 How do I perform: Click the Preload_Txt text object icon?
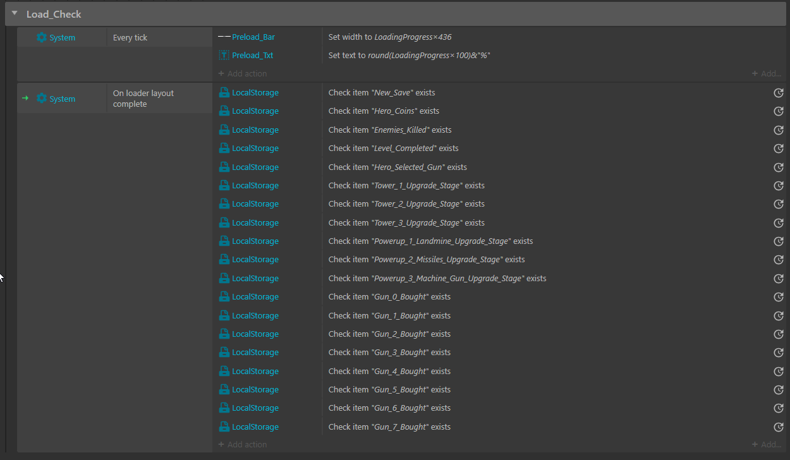224,56
